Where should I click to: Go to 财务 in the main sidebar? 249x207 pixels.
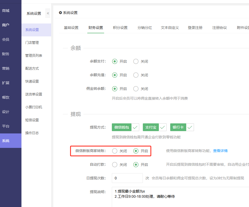point(6,54)
